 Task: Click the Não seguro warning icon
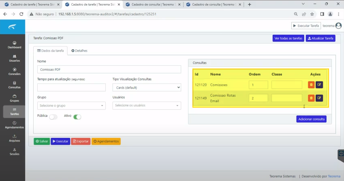31,14
